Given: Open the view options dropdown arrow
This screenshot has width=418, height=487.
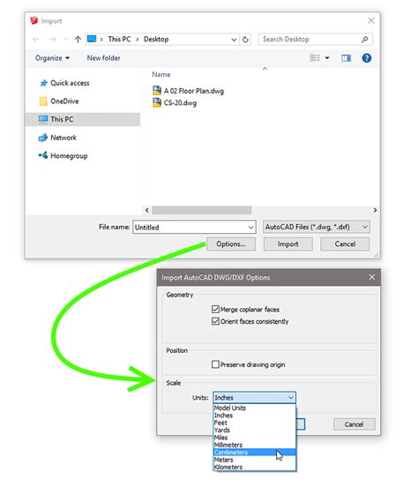Looking at the screenshot, I should [327, 58].
